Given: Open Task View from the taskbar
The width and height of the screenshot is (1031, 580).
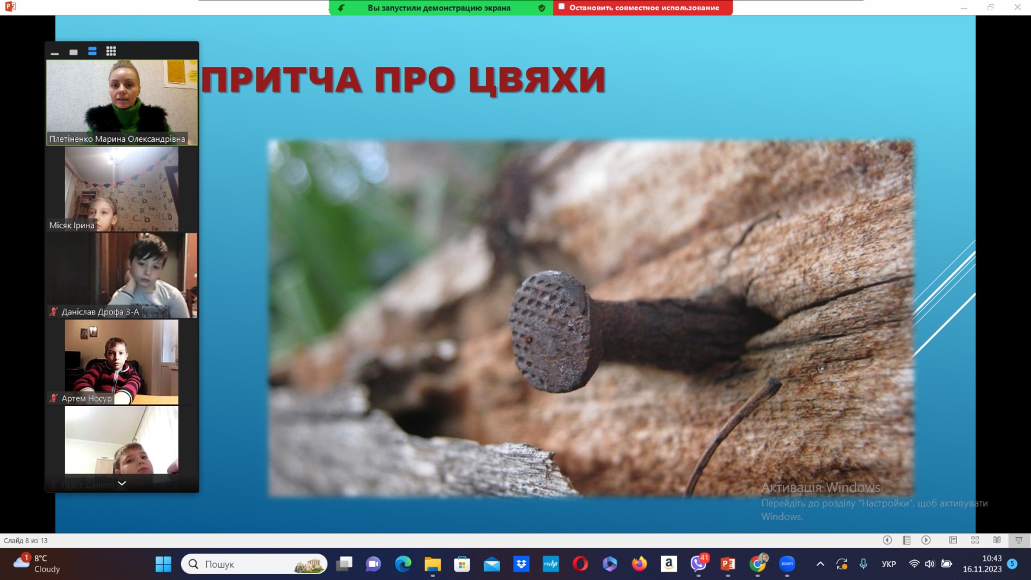Looking at the screenshot, I should [x=345, y=564].
